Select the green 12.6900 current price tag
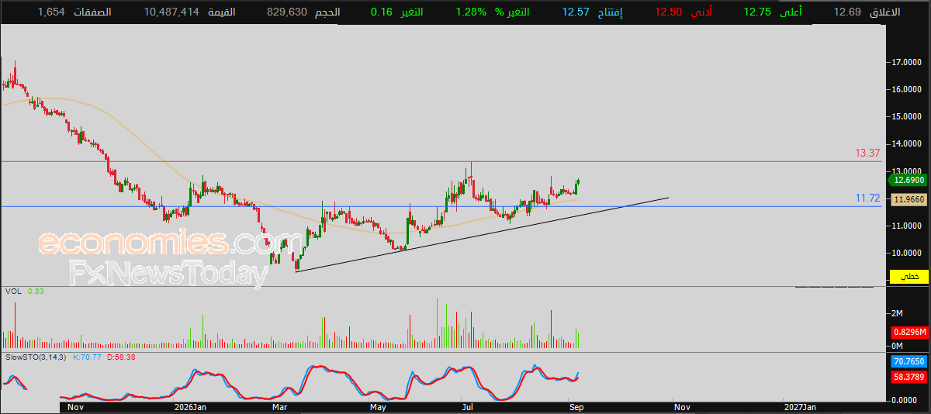 (x=908, y=180)
